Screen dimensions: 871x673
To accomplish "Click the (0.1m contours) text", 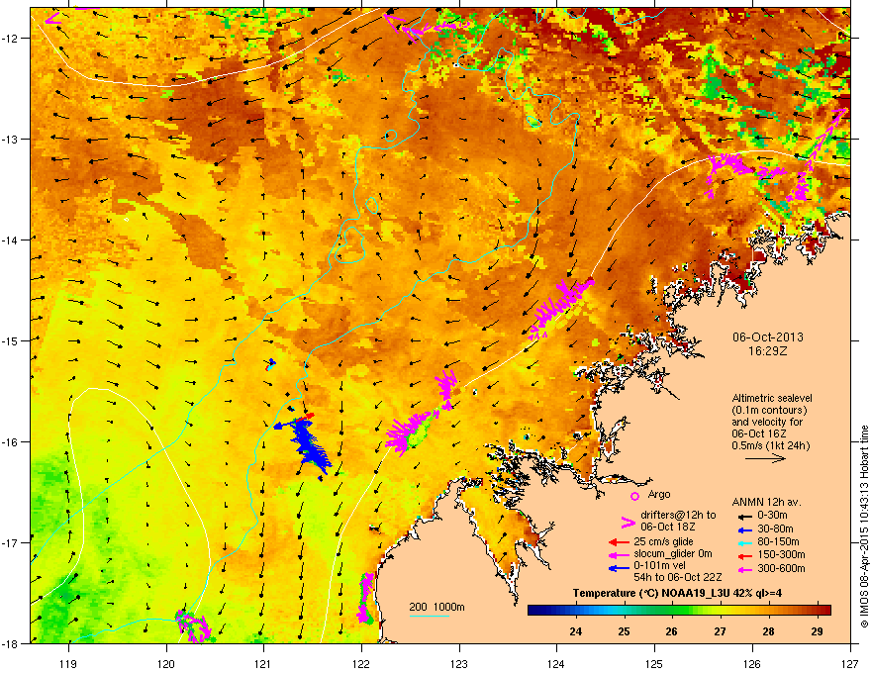I will pos(769,411).
